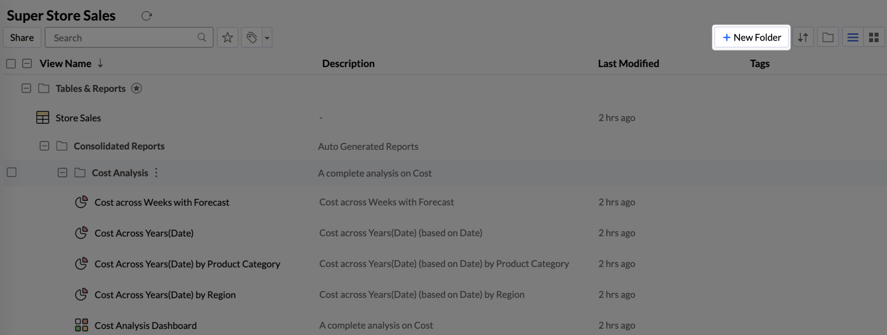The height and width of the screenshot is (335, 887).
Task: Collapse the Tables & Reports folder
Action: (26, 88)
